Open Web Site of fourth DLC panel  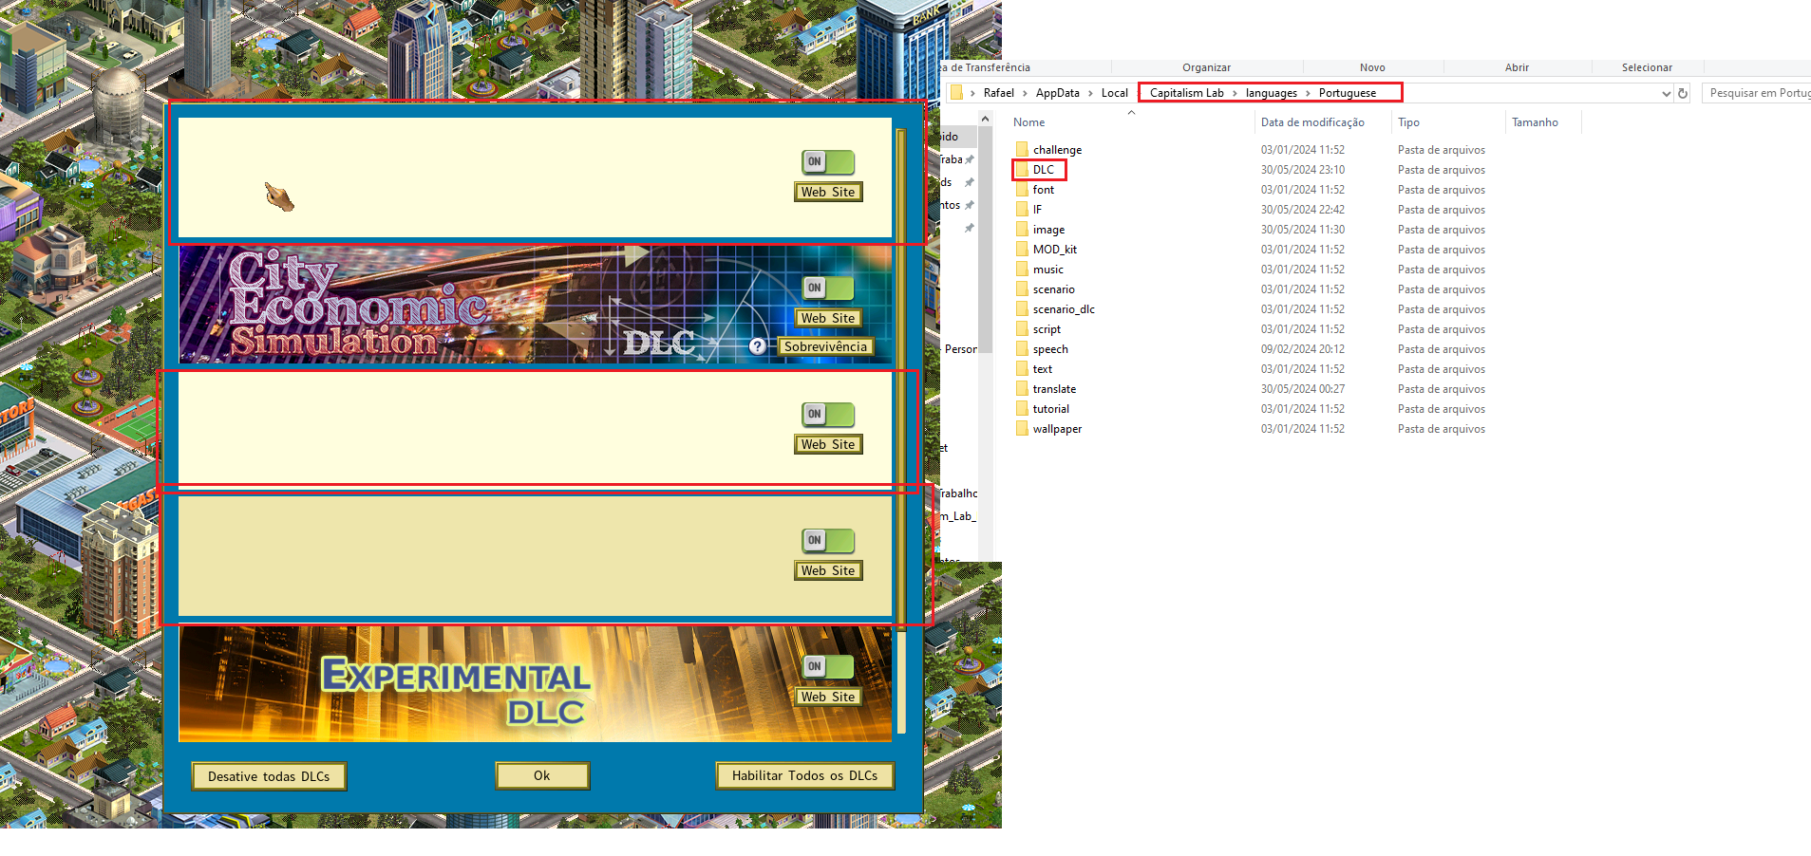point(828,570)
